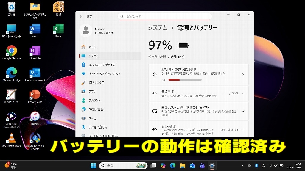Click the Windows Start button

coord(93,166)
